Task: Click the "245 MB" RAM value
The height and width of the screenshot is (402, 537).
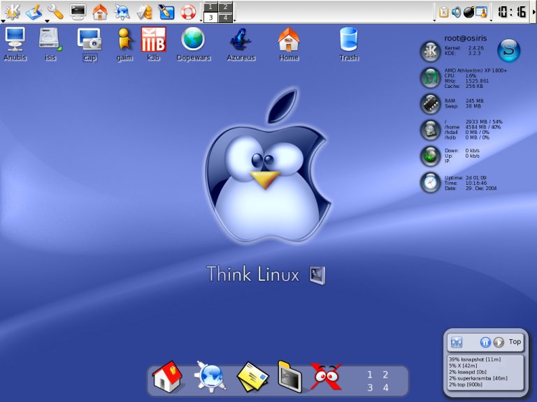Action: 475,100
